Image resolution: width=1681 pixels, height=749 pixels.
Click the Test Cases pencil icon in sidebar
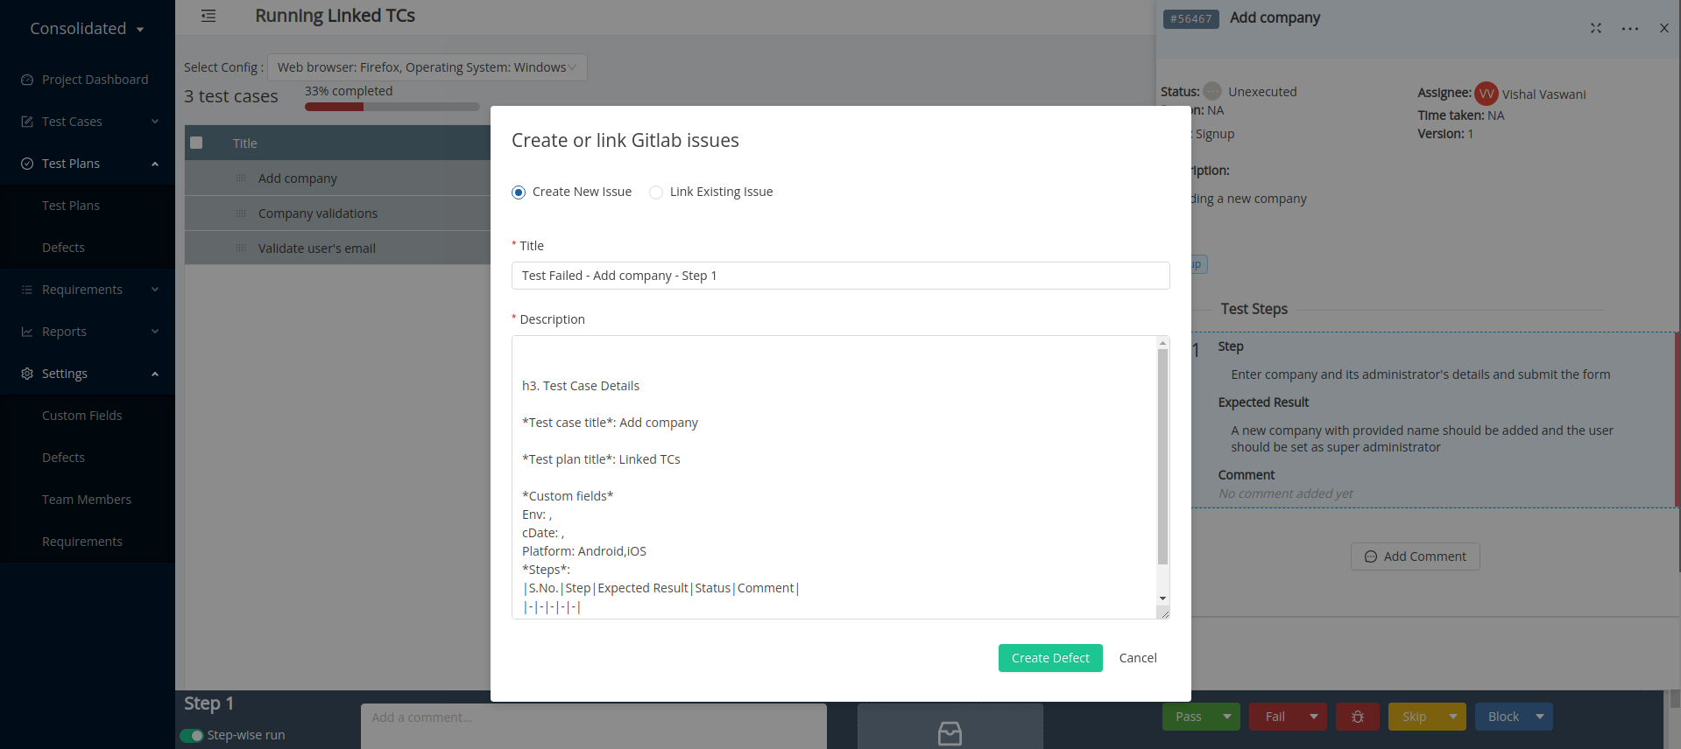[x=27, y=122]
